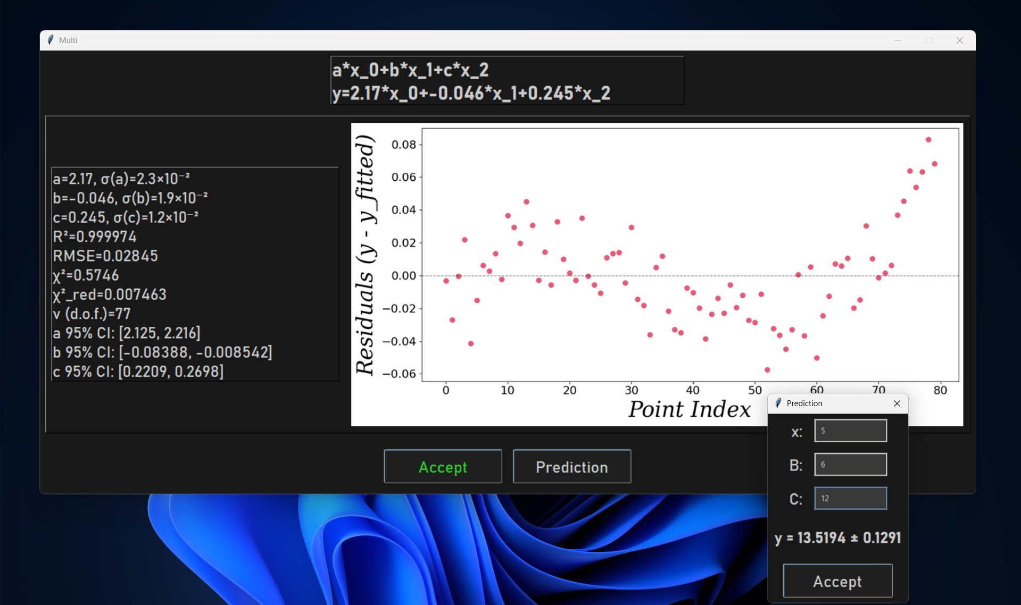The width and height of the screenshot is (1021, 605).
Task: Focus the C input field containing 12
Action: [x=850, y=498]
